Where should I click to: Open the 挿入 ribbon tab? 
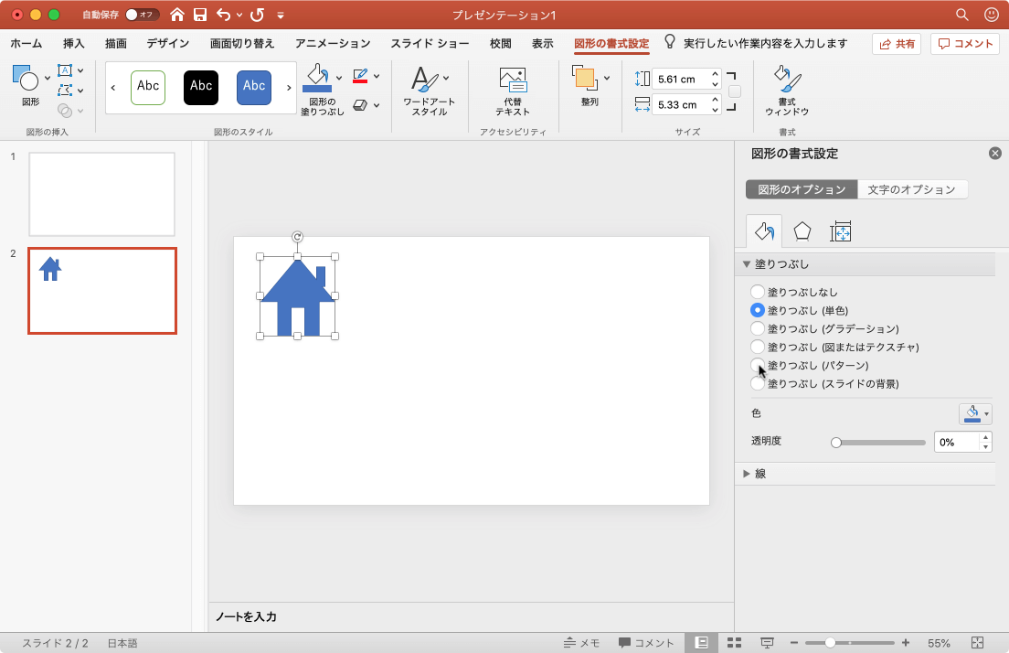click(74, 43)
